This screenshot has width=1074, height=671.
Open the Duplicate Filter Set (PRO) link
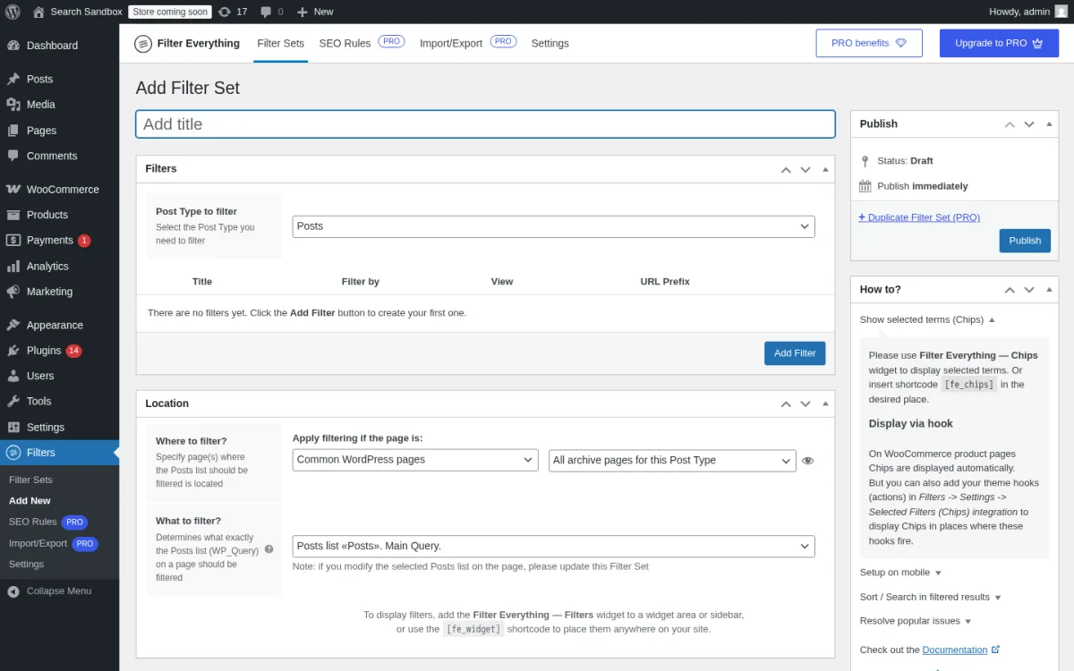pos(919,217)
